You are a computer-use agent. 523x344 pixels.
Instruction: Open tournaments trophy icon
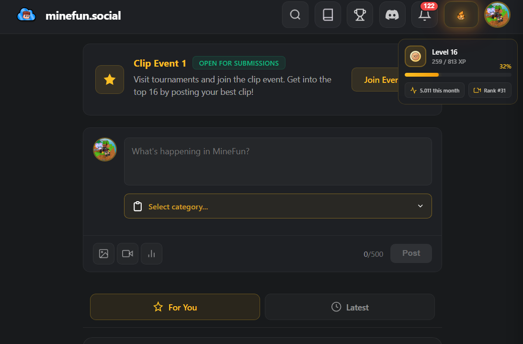[x=360, y=15]
